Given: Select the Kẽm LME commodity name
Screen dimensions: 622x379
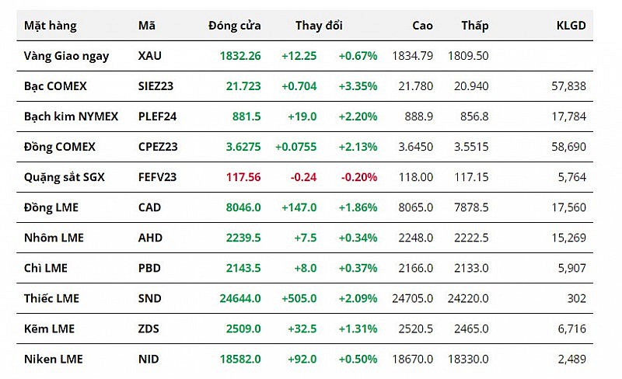Looking at the screenshot, I should pos(49,329).
